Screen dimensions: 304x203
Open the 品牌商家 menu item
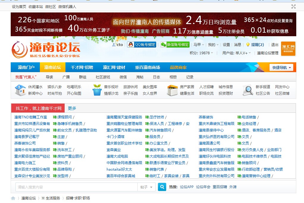coord(179,67)
